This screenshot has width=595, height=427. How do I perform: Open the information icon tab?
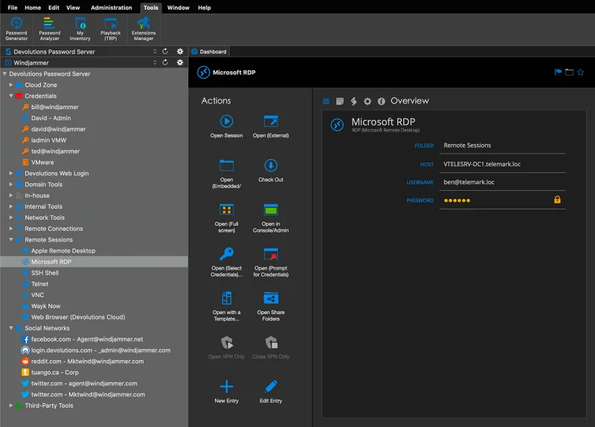382,101
